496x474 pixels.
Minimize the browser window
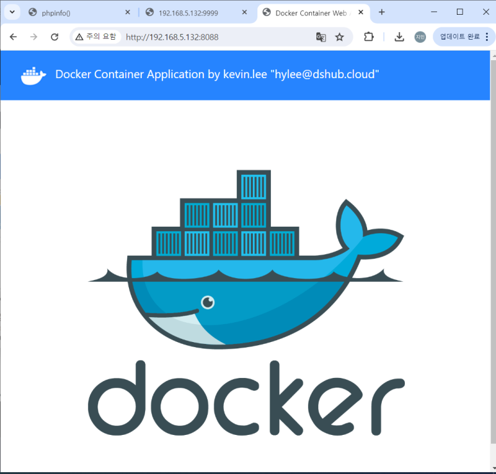(x=434, y=12)
